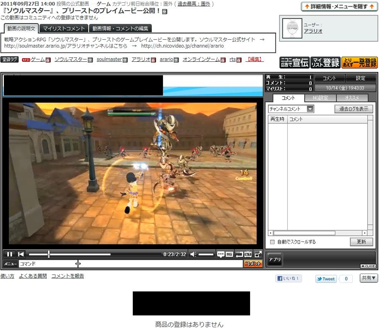Click the comment list horizontal scrollbar

click(318, 233)
